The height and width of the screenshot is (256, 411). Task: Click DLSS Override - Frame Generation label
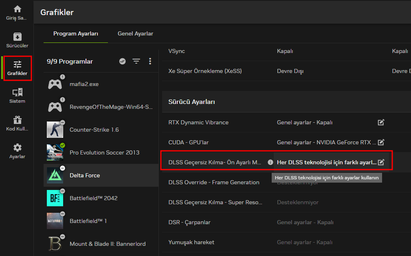(214, 182)
